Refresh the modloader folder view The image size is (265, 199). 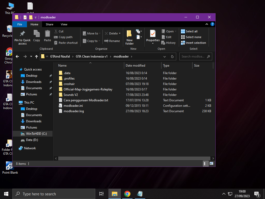[x=172, y=56]
